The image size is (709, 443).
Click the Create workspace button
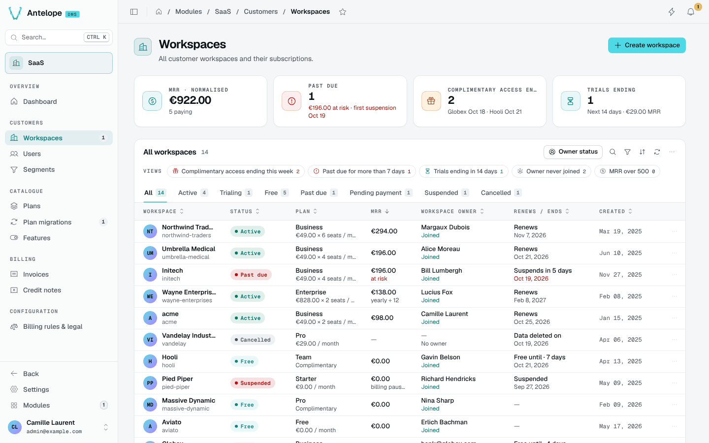(647, 45)
